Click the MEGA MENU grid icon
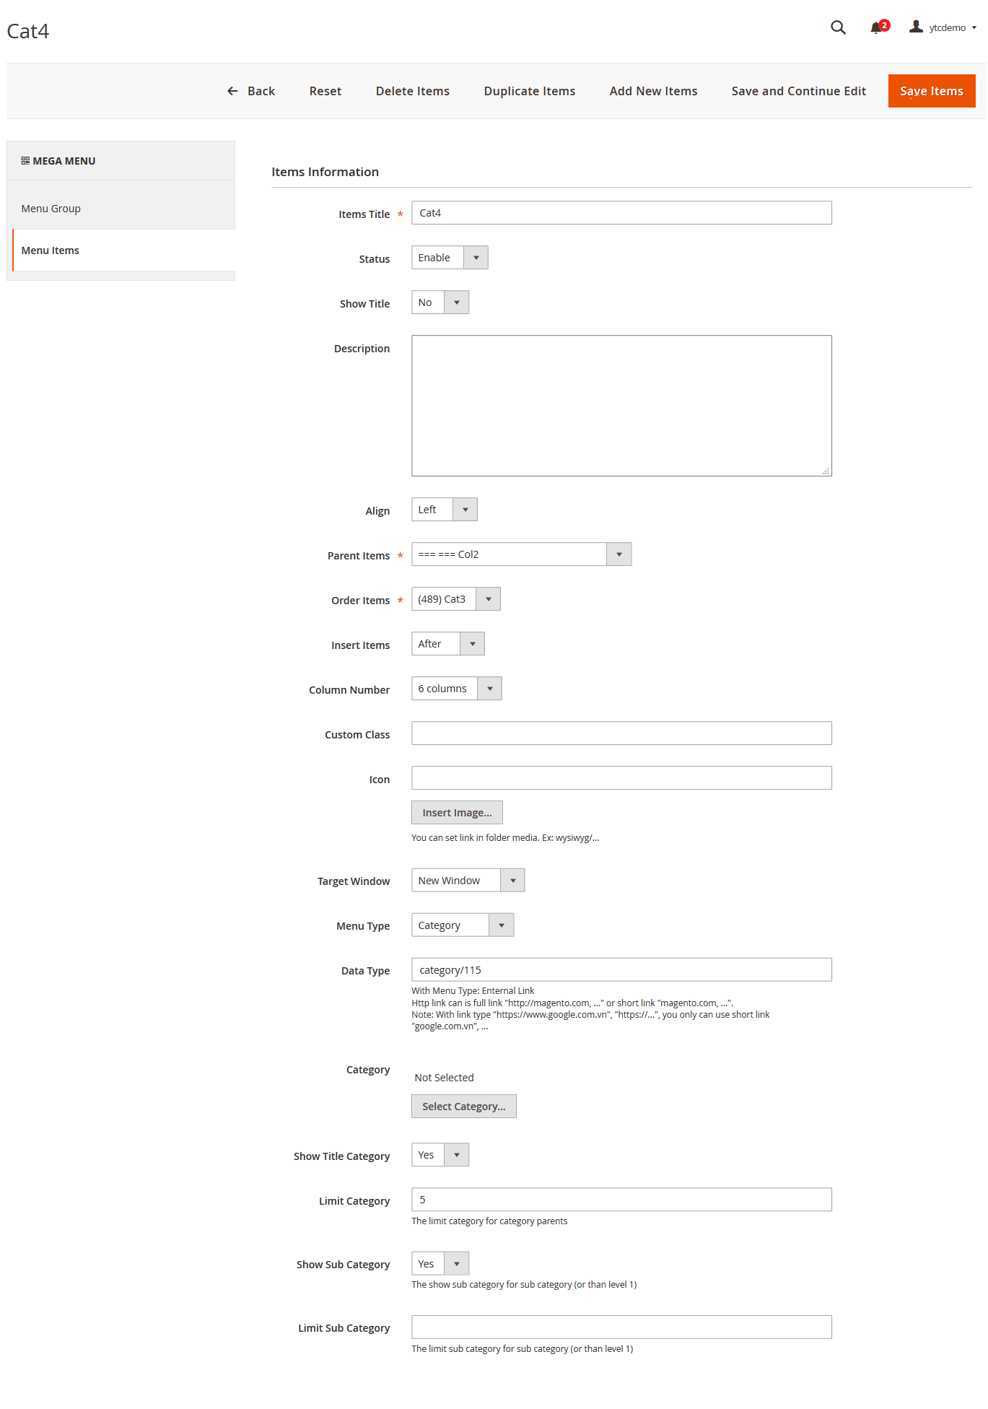This screenshot has height=1409, width=988. pos(25,161)
